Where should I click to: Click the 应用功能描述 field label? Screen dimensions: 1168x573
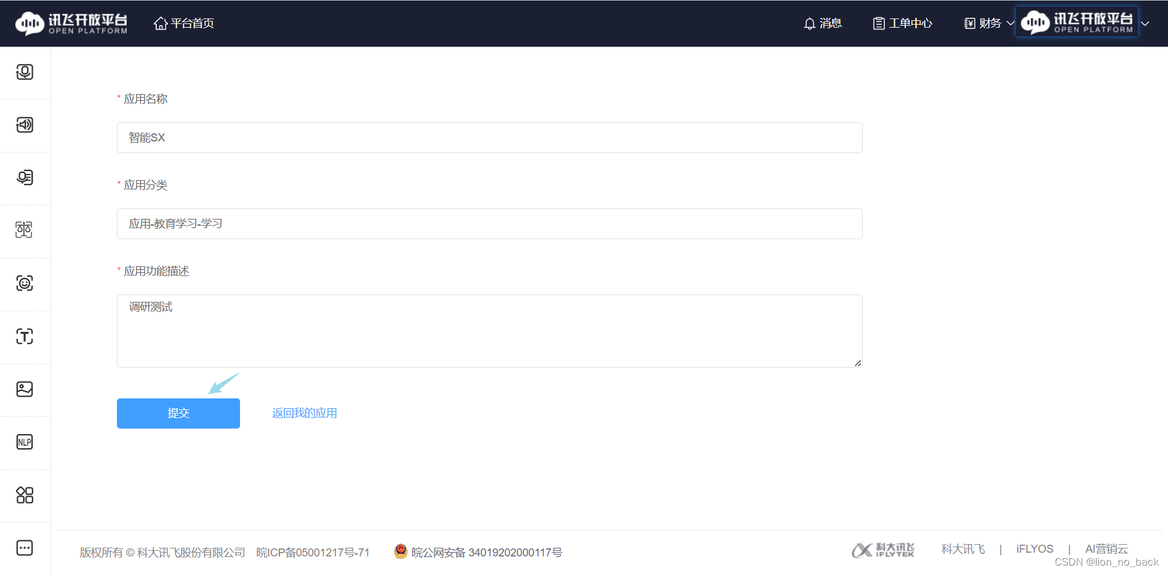coord(156,271)
